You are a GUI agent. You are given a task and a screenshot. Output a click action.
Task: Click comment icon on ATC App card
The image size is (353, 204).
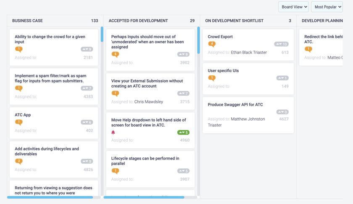click(x=19, y=122)
